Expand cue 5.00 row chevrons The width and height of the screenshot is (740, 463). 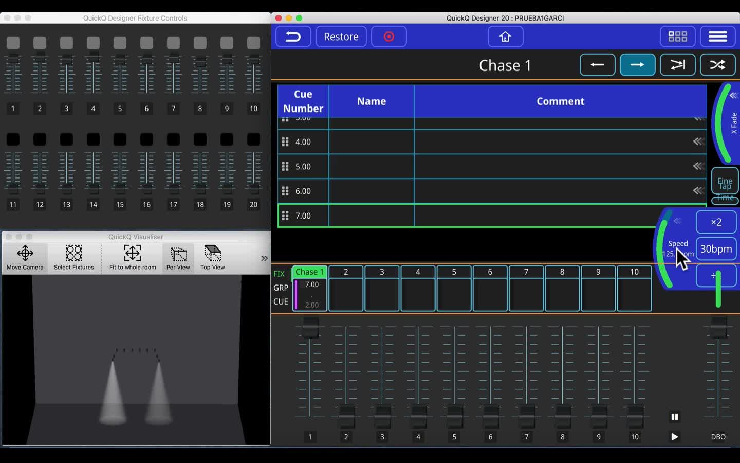(698, 166)
